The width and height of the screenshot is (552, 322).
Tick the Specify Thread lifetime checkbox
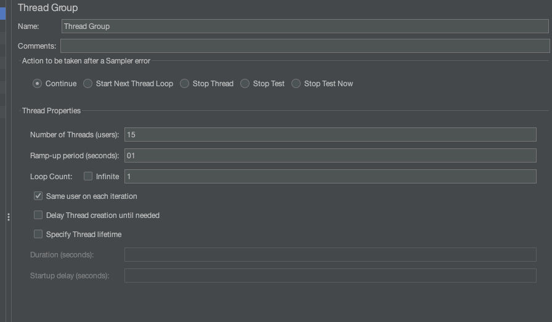click(x=38, y=234)
